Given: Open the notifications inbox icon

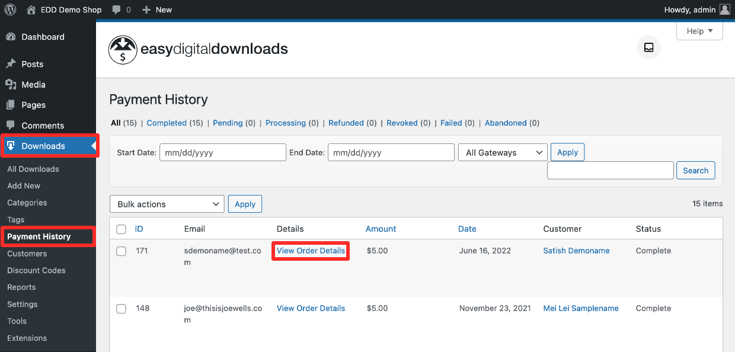Looking at the screenshot, I should coord(648,47).
